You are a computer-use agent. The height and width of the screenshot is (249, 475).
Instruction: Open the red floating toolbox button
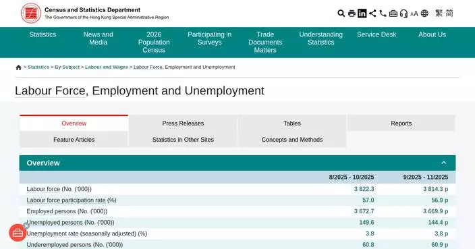tap(18, 233)
